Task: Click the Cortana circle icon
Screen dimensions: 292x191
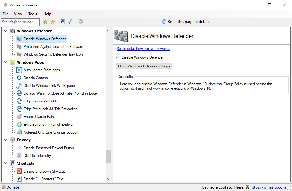Action: [x=19, y=78]
